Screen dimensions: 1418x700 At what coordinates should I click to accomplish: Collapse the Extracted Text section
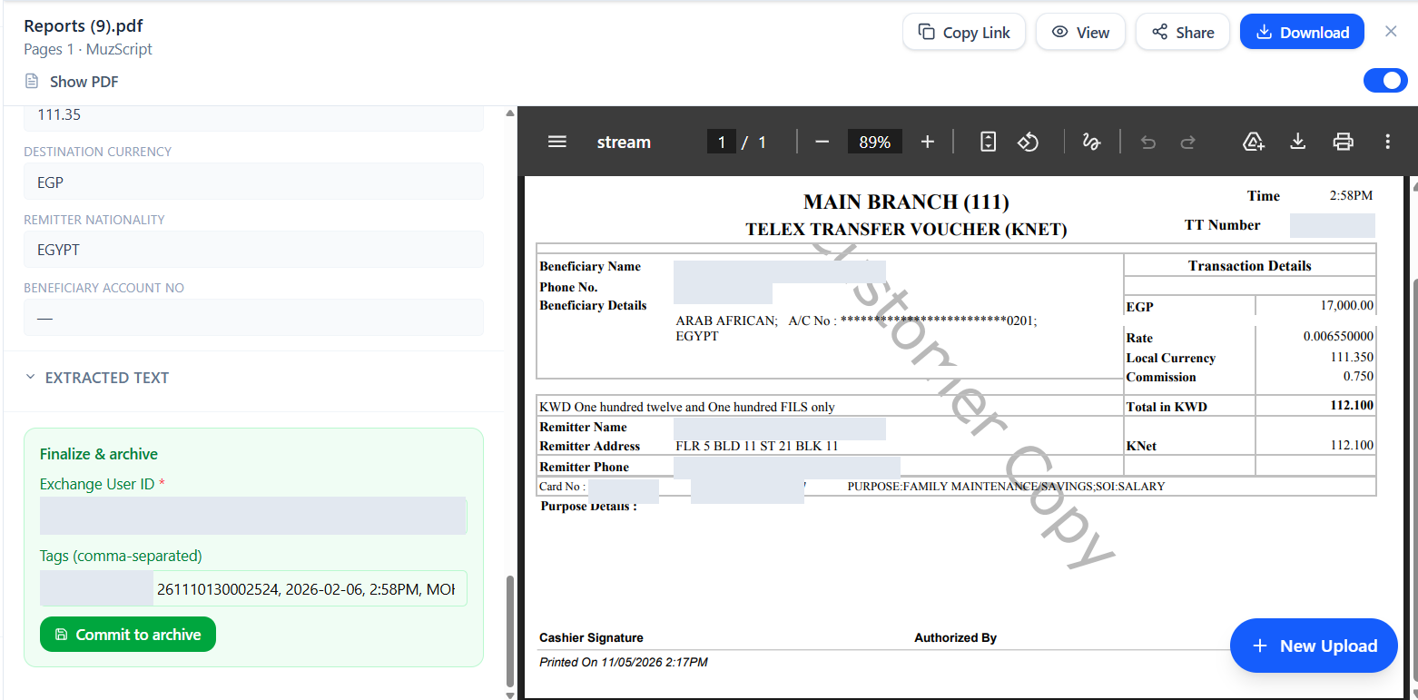pos(30,378)
